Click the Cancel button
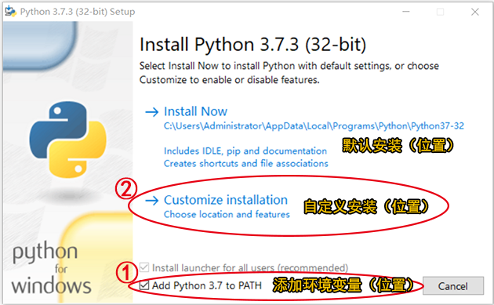Screen dimensions: 494x305 (x=453, y=285)
